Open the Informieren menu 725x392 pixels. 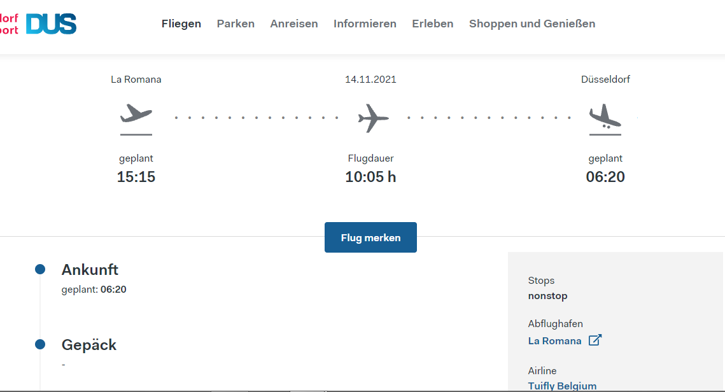click(x=365, y=24)
